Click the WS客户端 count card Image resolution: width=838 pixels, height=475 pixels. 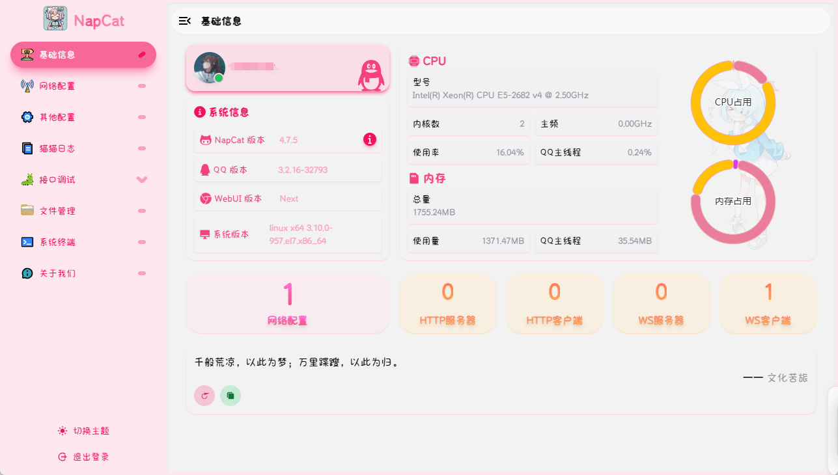coord(768,304)
